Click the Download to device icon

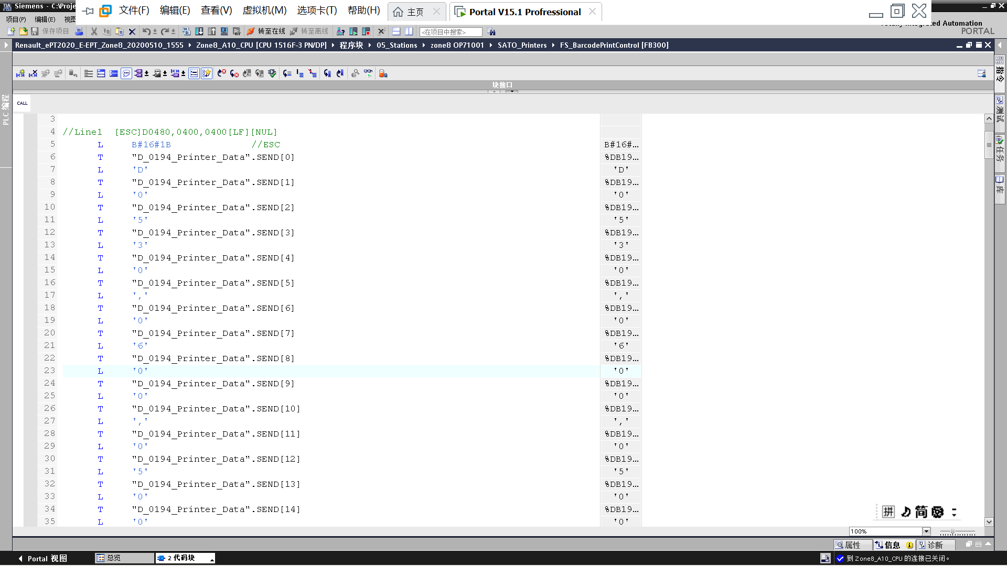pos(199,31)
